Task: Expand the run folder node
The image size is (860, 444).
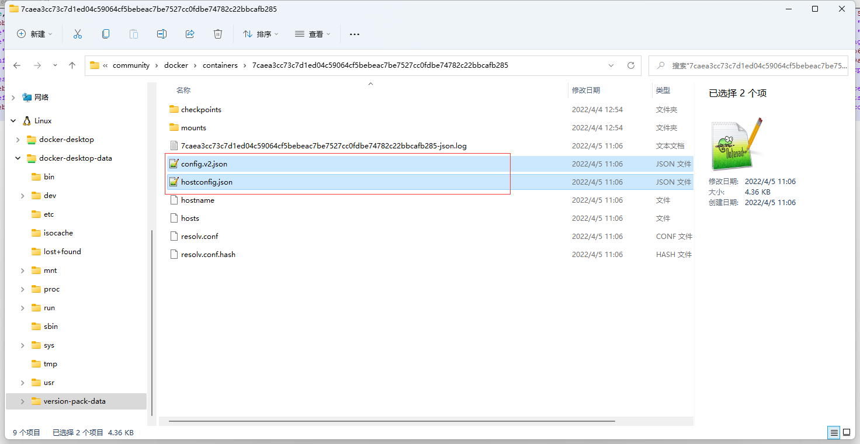Action: point(23,308)
